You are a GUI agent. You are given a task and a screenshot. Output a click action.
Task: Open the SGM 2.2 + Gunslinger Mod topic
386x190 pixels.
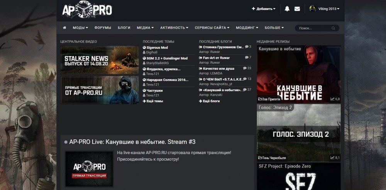tap(167, 58)
